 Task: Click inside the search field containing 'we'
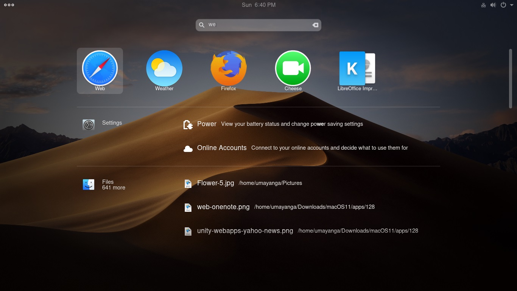(x=258, y=25)
